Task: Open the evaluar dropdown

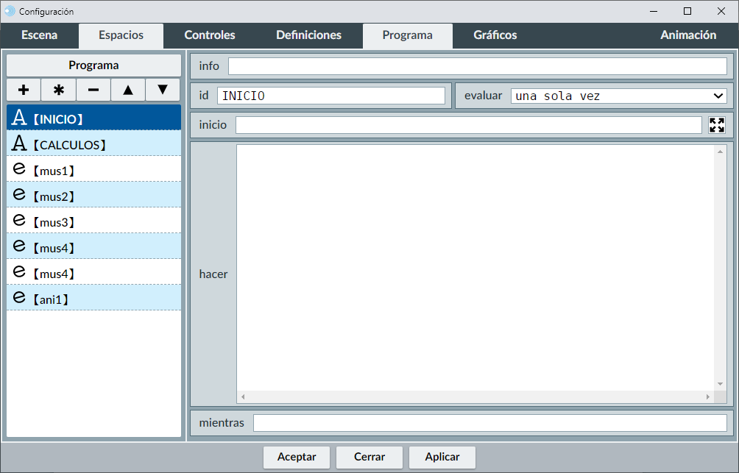Action: tap(618, 96)
